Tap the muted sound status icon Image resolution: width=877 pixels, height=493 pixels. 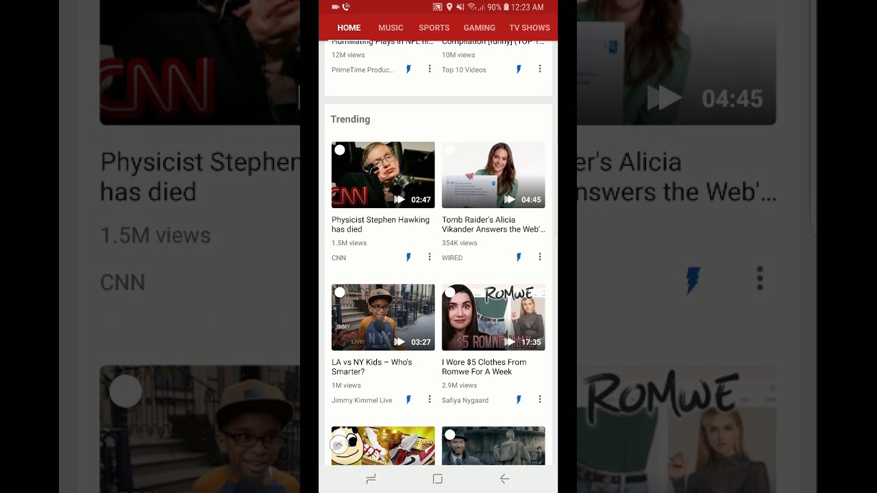460,7
